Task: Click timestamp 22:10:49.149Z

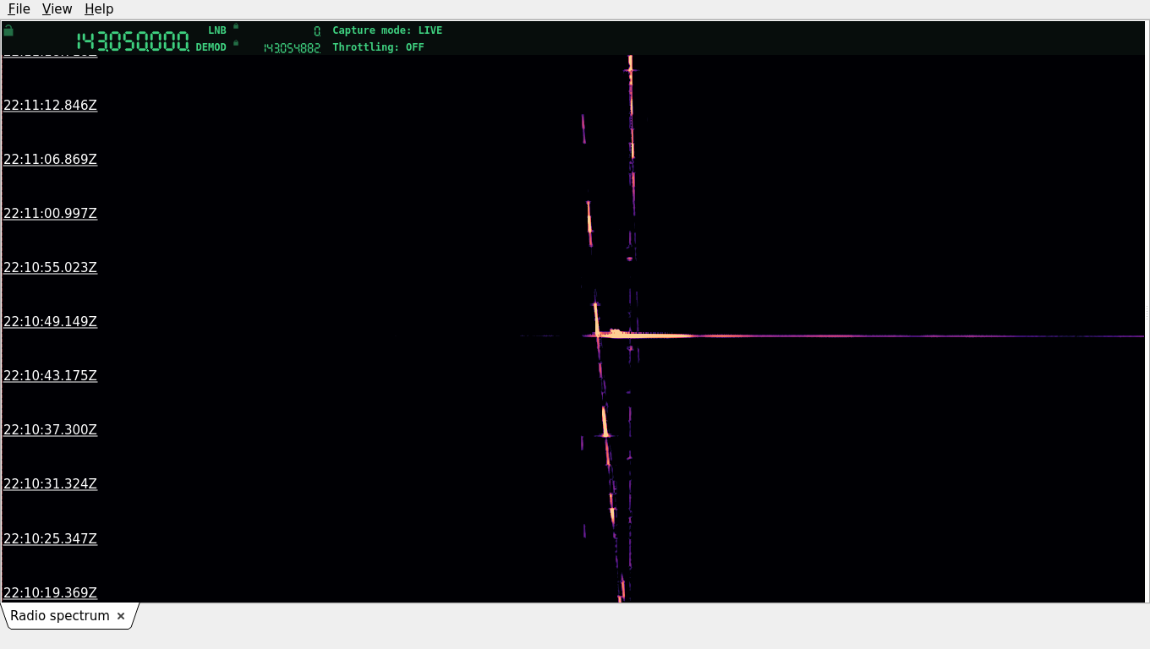Action: pos(51,322)
